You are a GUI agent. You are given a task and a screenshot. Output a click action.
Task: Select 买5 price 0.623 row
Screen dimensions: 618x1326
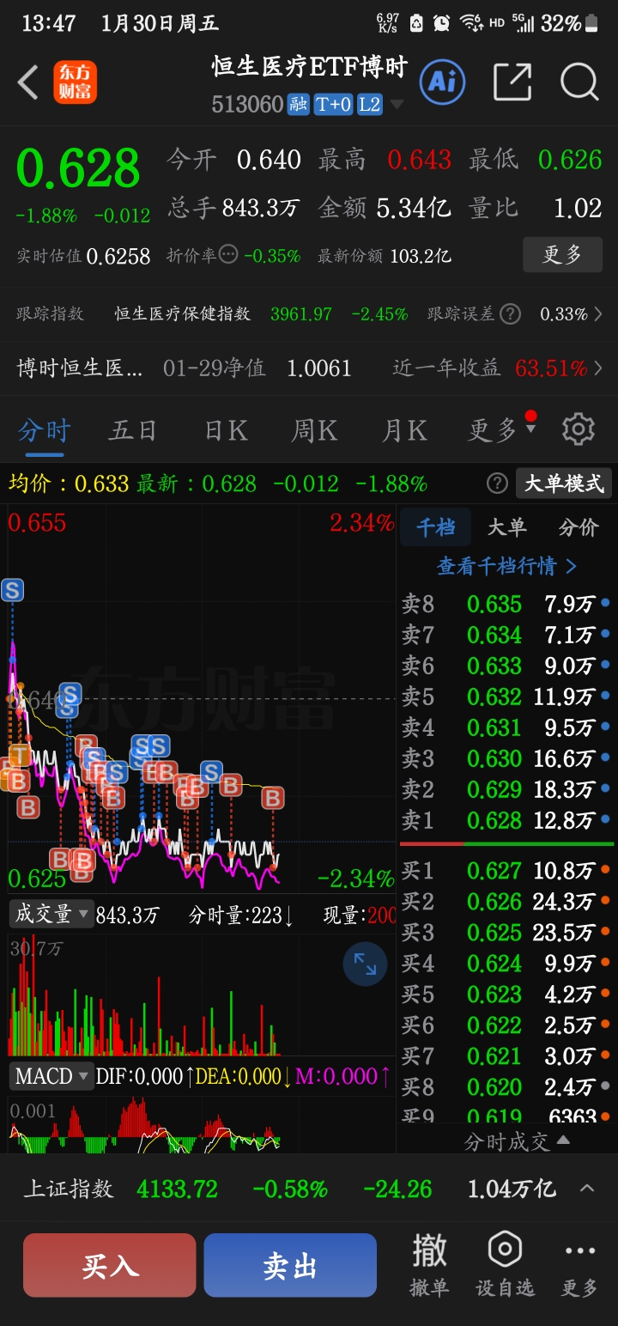(x=506, y=995)
